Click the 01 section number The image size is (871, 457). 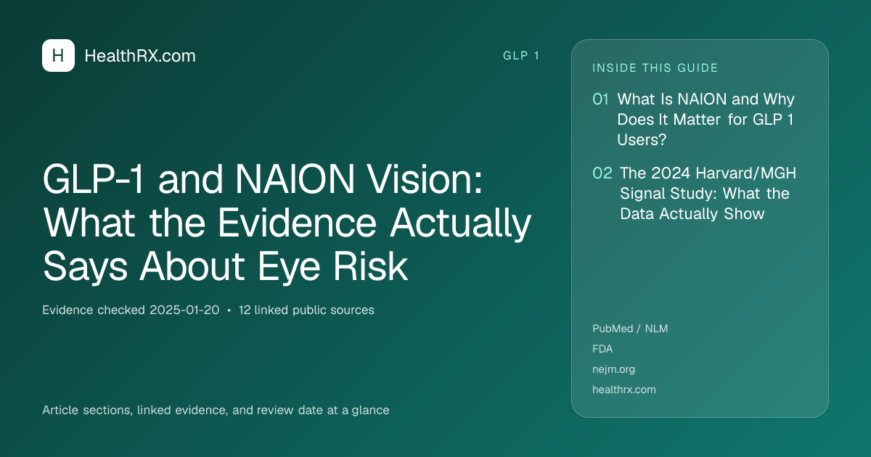coord(600,99)
